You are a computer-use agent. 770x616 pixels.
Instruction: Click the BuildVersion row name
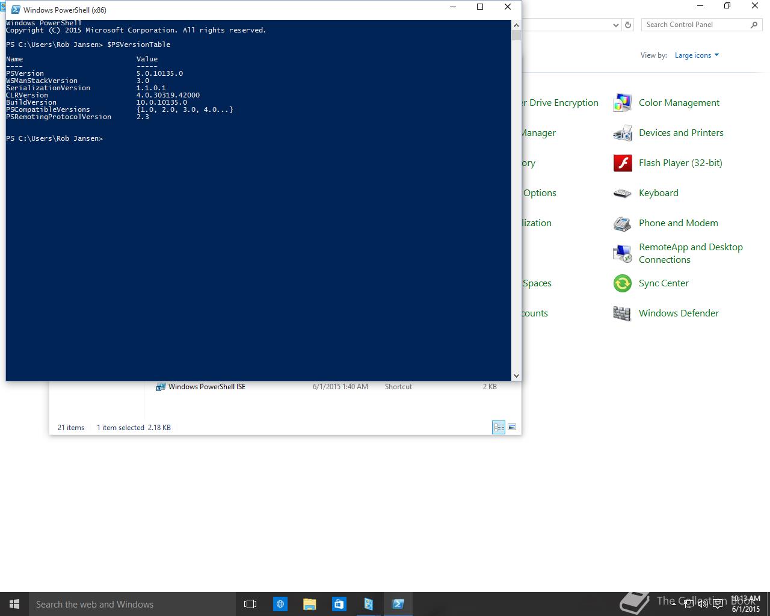tap(31, 102)
